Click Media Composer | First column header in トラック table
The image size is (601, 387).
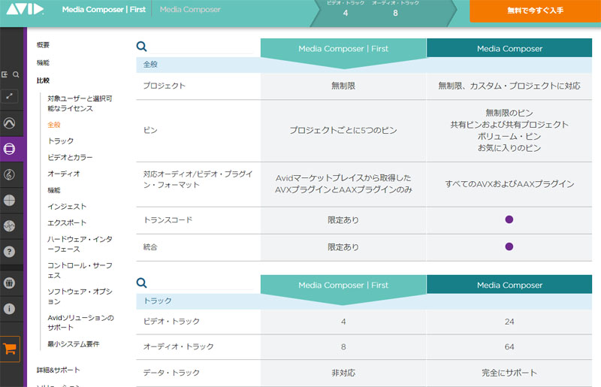[x=343, y=285]
